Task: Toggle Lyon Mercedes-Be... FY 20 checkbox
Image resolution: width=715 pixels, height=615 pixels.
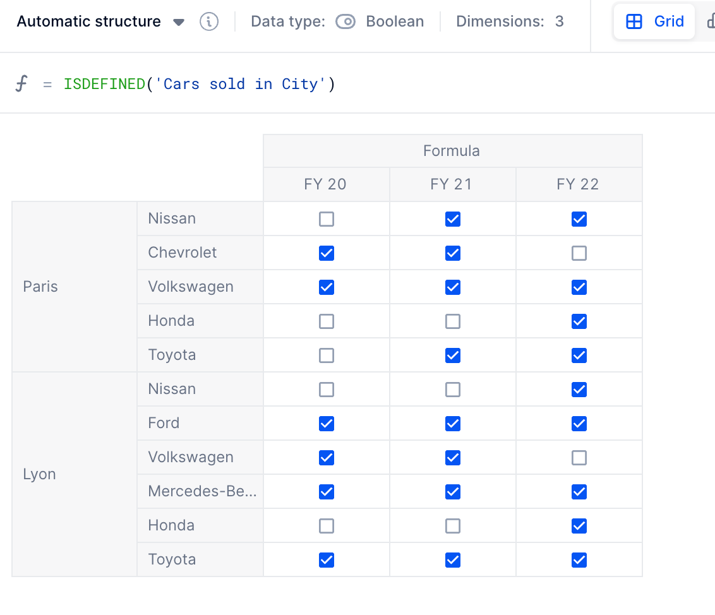Action: pyautogui.click(x=327, y=492)
